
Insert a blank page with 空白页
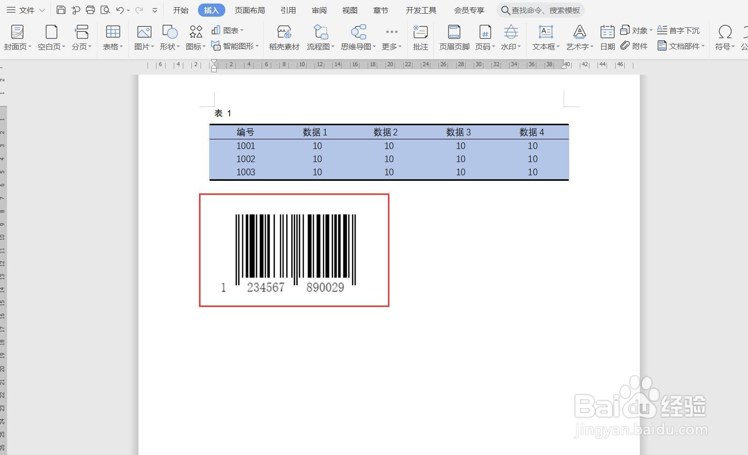click(x=52, y=37)
